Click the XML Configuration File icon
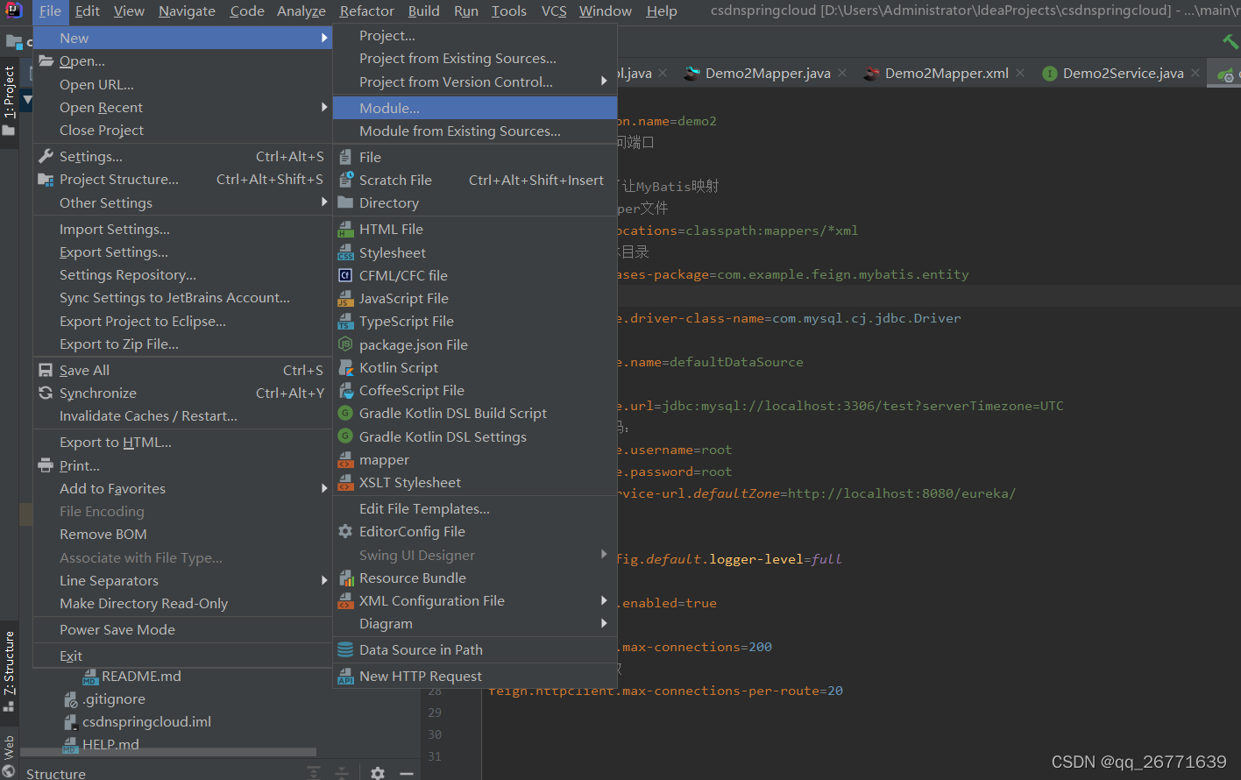This screenshot has width=1241, height=780. click(x=345, y=600)
